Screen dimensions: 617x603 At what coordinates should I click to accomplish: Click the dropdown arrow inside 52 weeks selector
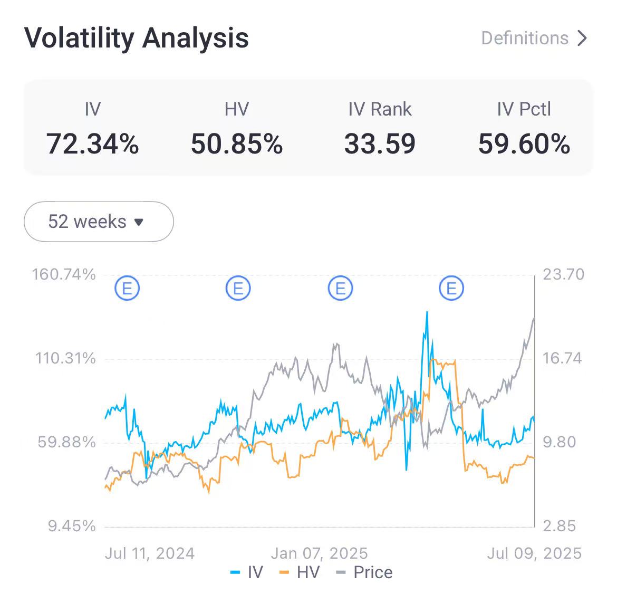click(x=139, y=222)
